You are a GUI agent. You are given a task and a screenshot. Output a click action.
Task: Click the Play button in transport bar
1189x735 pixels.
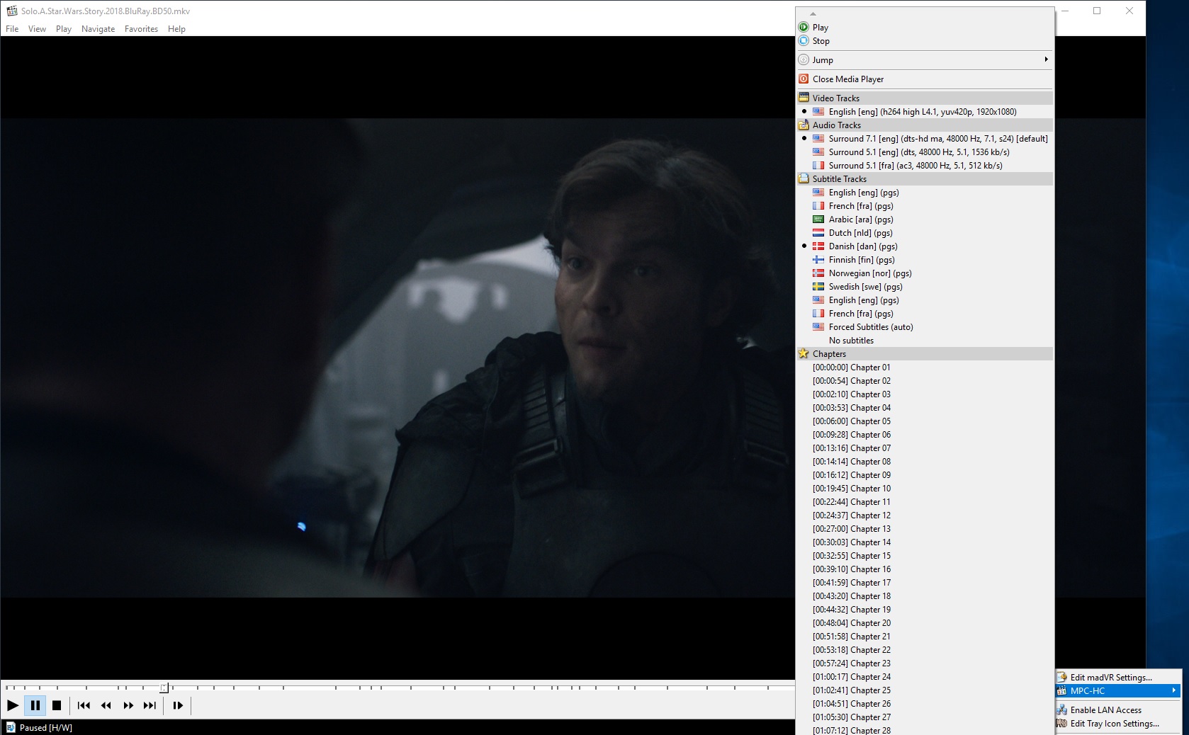(x=13, y=705)
